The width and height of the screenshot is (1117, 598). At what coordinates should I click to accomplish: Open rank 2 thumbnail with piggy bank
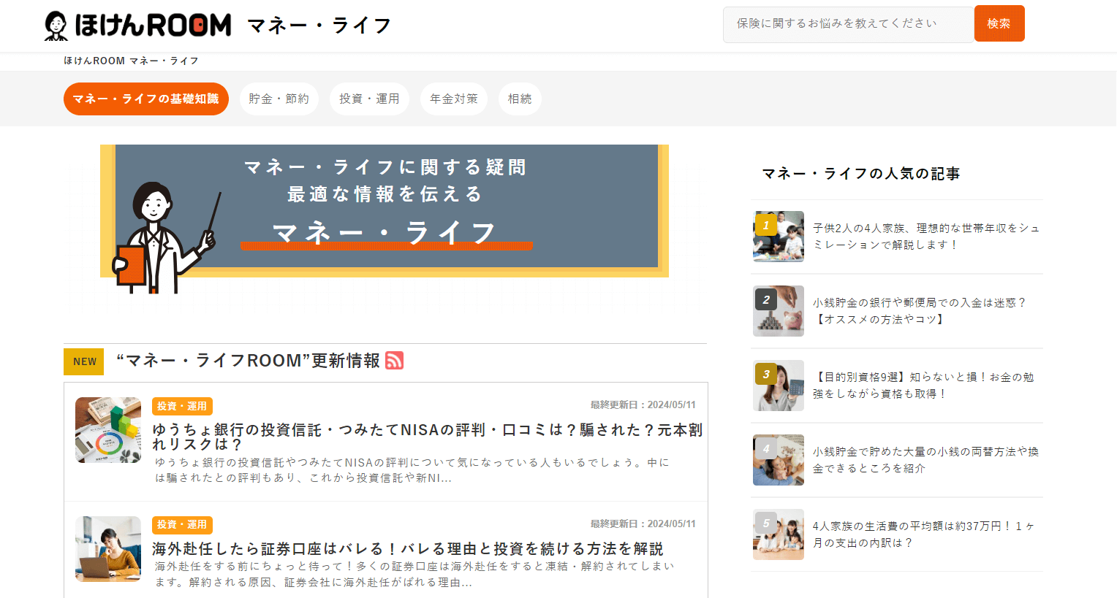[779, 311]
